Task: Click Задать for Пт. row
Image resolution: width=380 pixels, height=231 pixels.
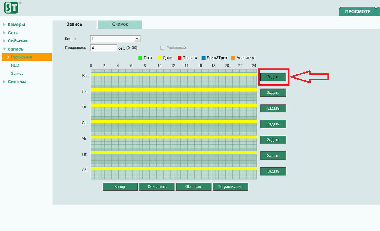Action: [x=273, y=156]
